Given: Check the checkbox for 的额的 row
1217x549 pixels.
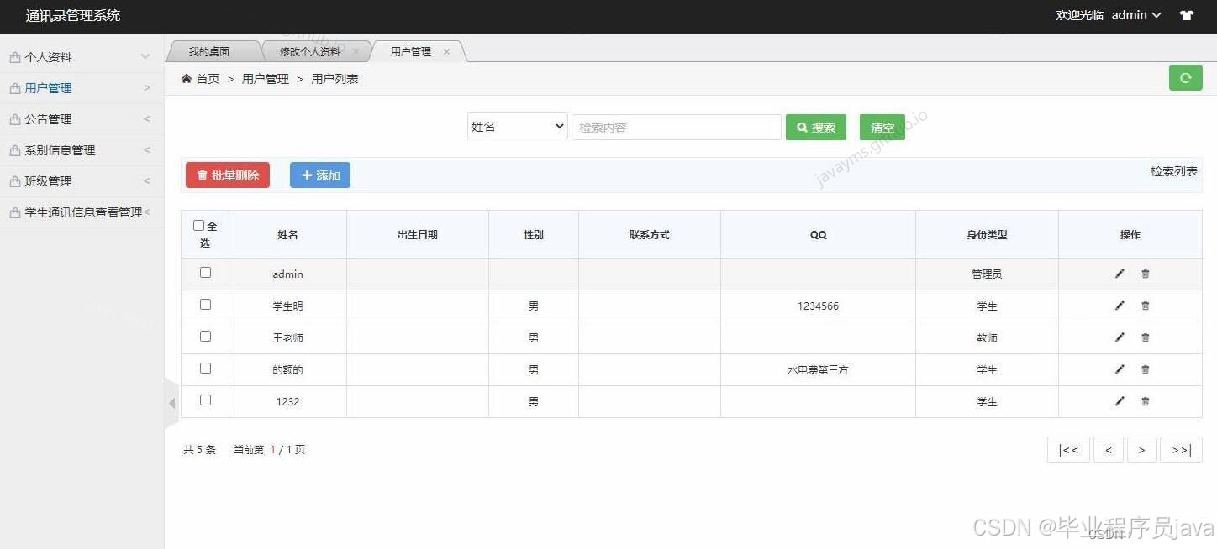Looking at the screenshot, I should (x=205, y=369).
